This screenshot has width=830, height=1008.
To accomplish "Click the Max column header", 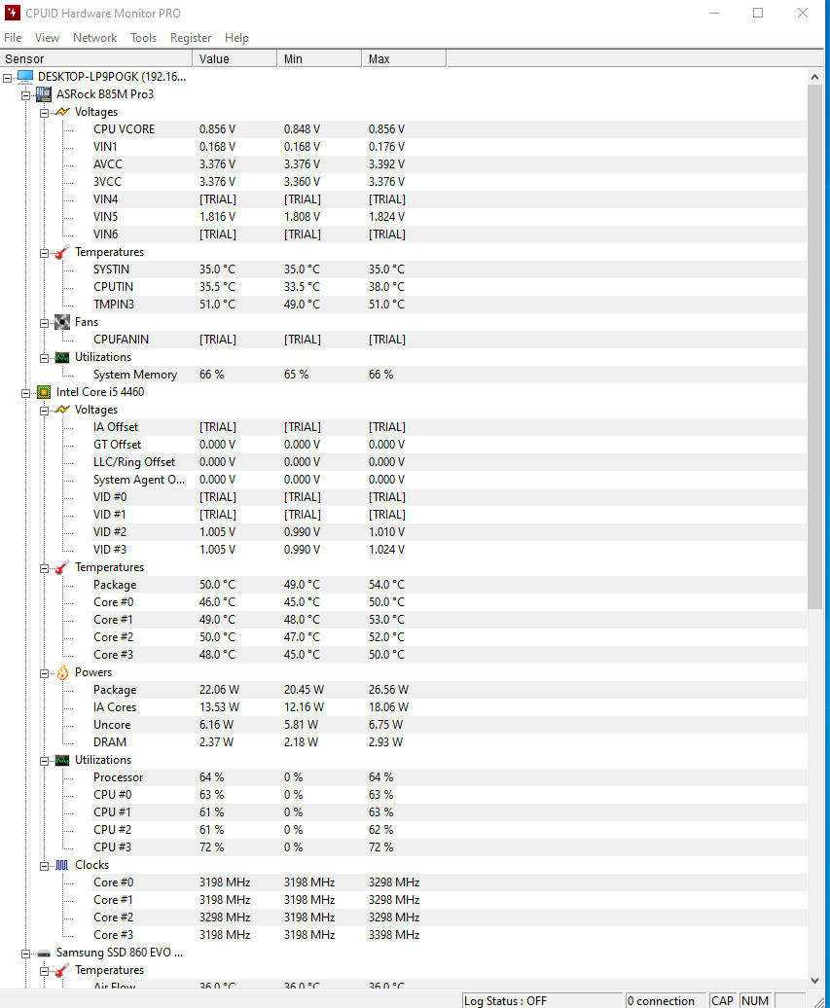I will tap(405, 59).
